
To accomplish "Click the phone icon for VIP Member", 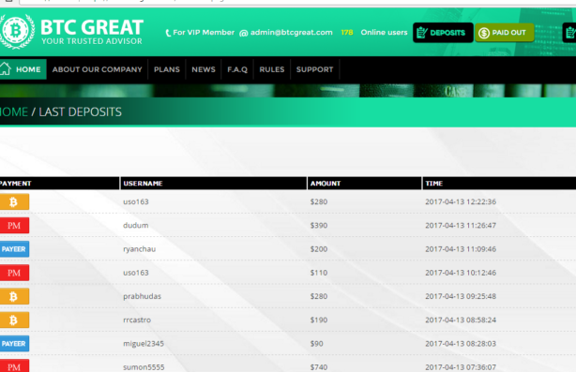I will coord(168,33).
